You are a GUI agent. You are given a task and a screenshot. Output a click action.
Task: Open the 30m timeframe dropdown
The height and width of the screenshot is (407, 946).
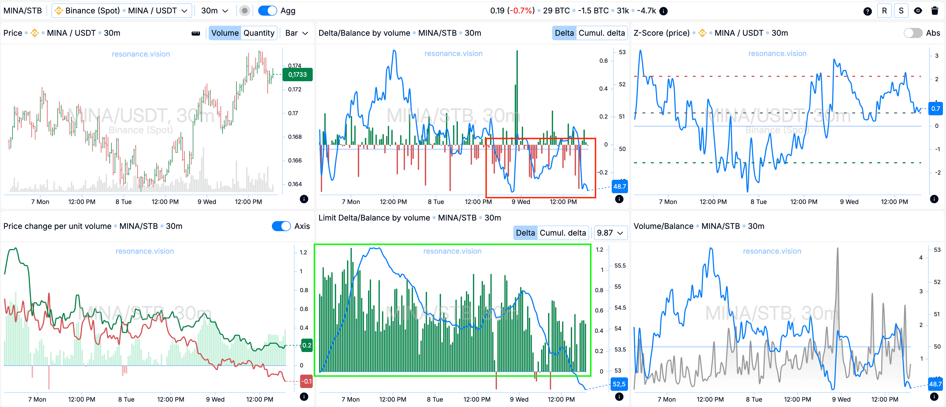point(215,11)
